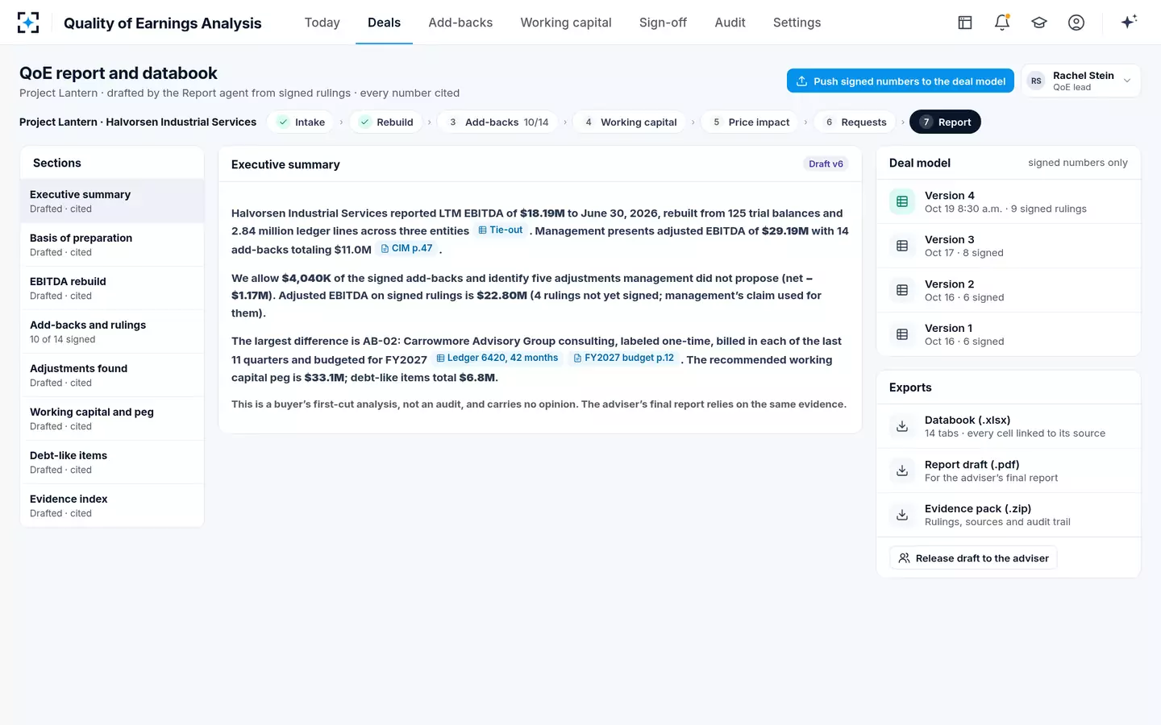Open the graduation cap learning icon

tap(1039, 23)
